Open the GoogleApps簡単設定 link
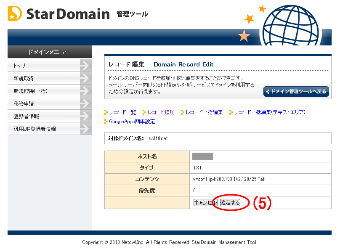This screenshot has height=249, width=340. point(132,122)
